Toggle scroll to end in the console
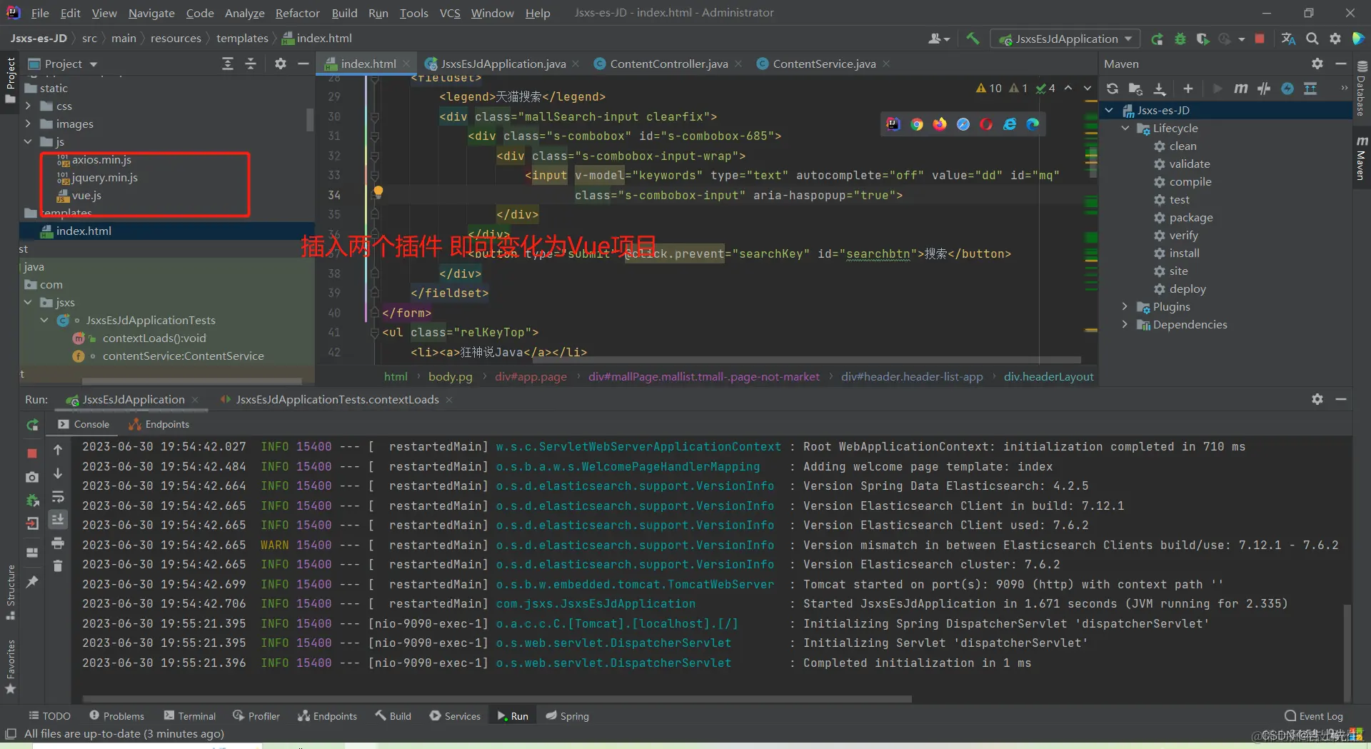Image resolution: width=1371 pixels, height=749 pixels. pos(58,519)
